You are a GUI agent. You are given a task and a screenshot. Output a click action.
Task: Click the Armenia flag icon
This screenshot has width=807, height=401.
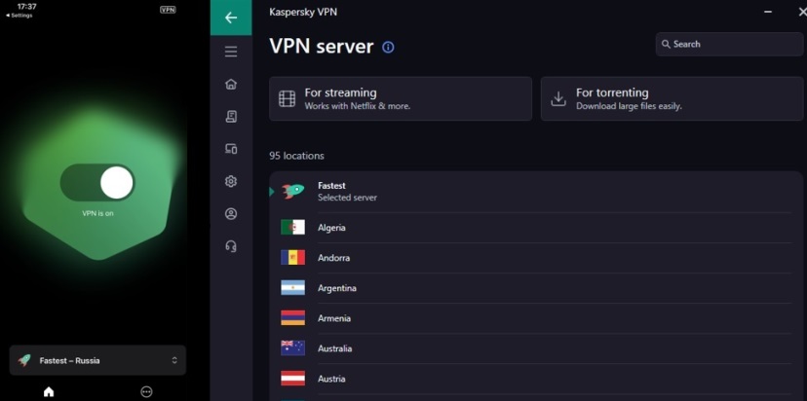point(292,317)
